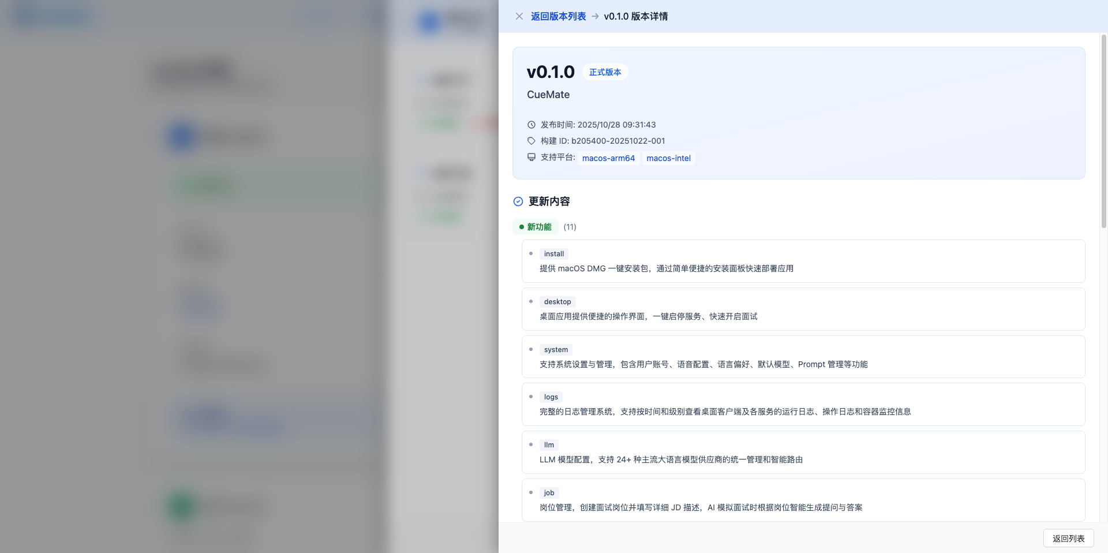The width and height of the screenshot is (1108, 553).
Task: Select the macos-intel platform tag
Action: [x=668, y=158]
